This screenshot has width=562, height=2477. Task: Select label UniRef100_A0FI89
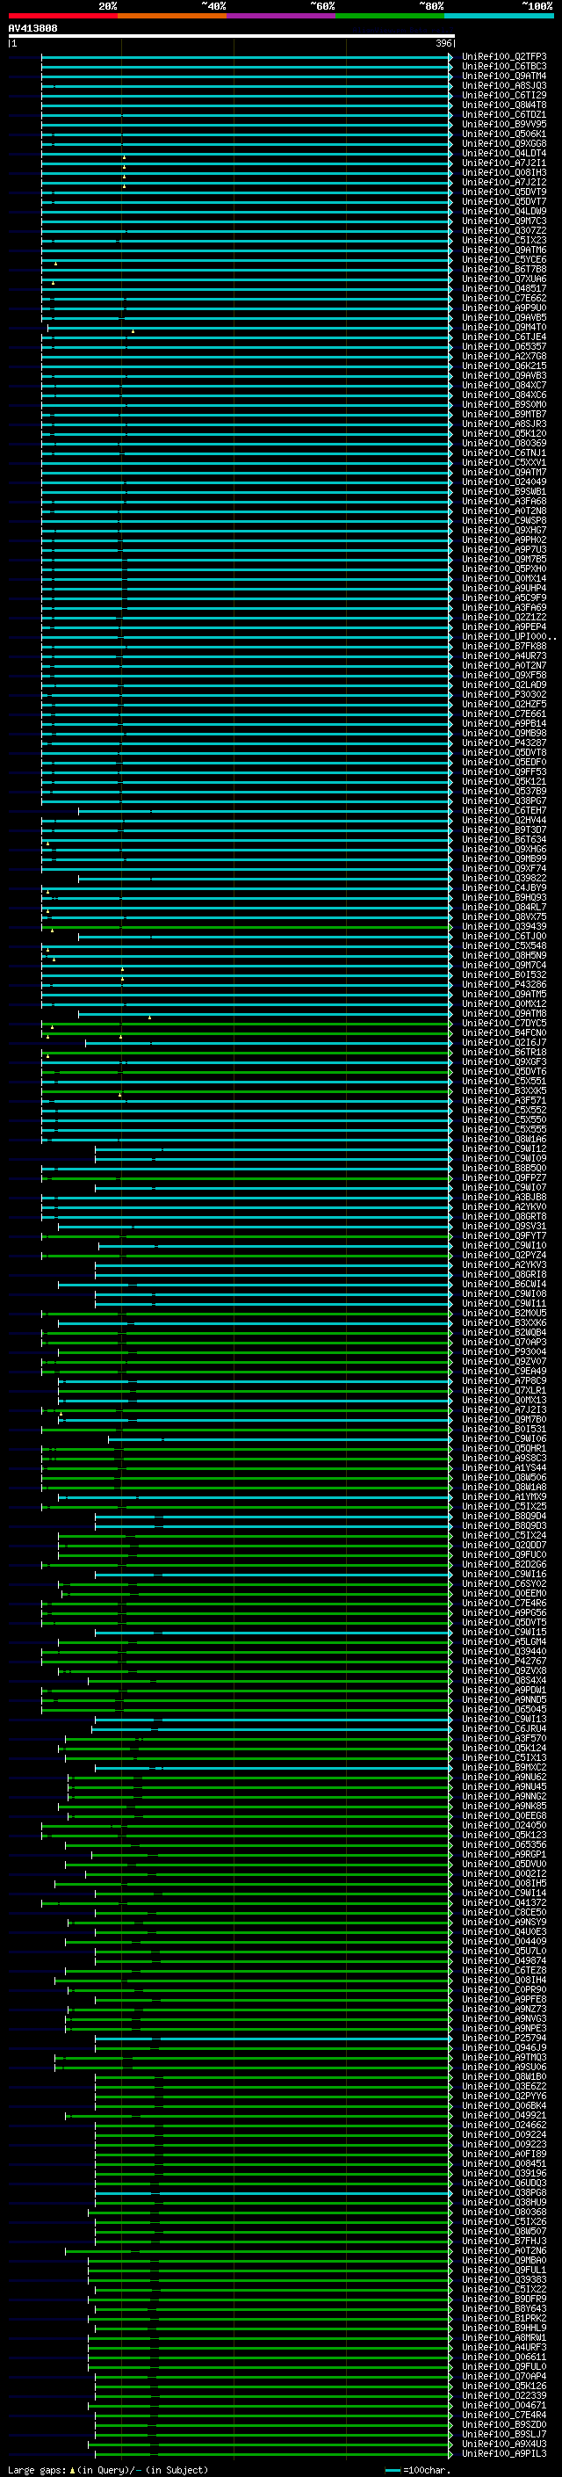pos(504,2154)
